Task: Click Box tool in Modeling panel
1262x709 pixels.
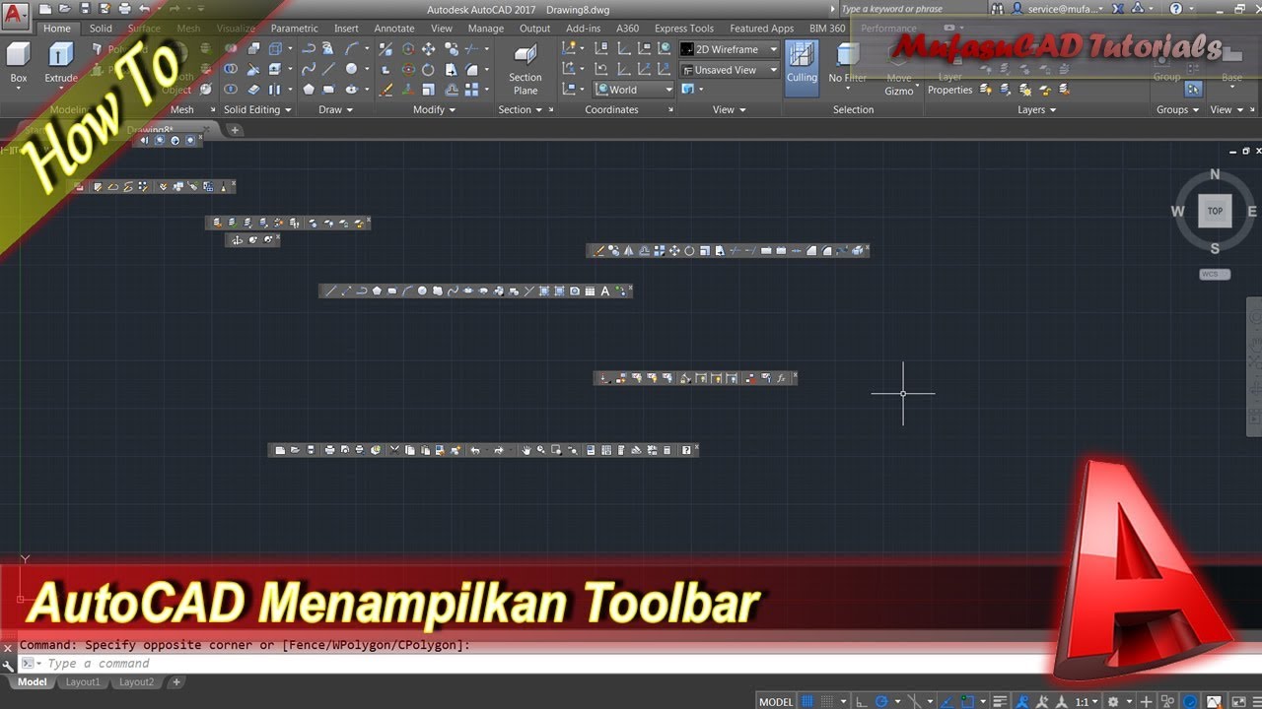Action: pyautogui.click(x=19, y=62)
